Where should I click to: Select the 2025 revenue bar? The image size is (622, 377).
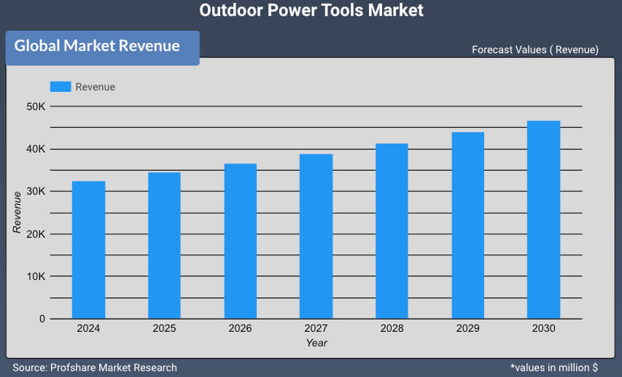click(x=164, y=245)
